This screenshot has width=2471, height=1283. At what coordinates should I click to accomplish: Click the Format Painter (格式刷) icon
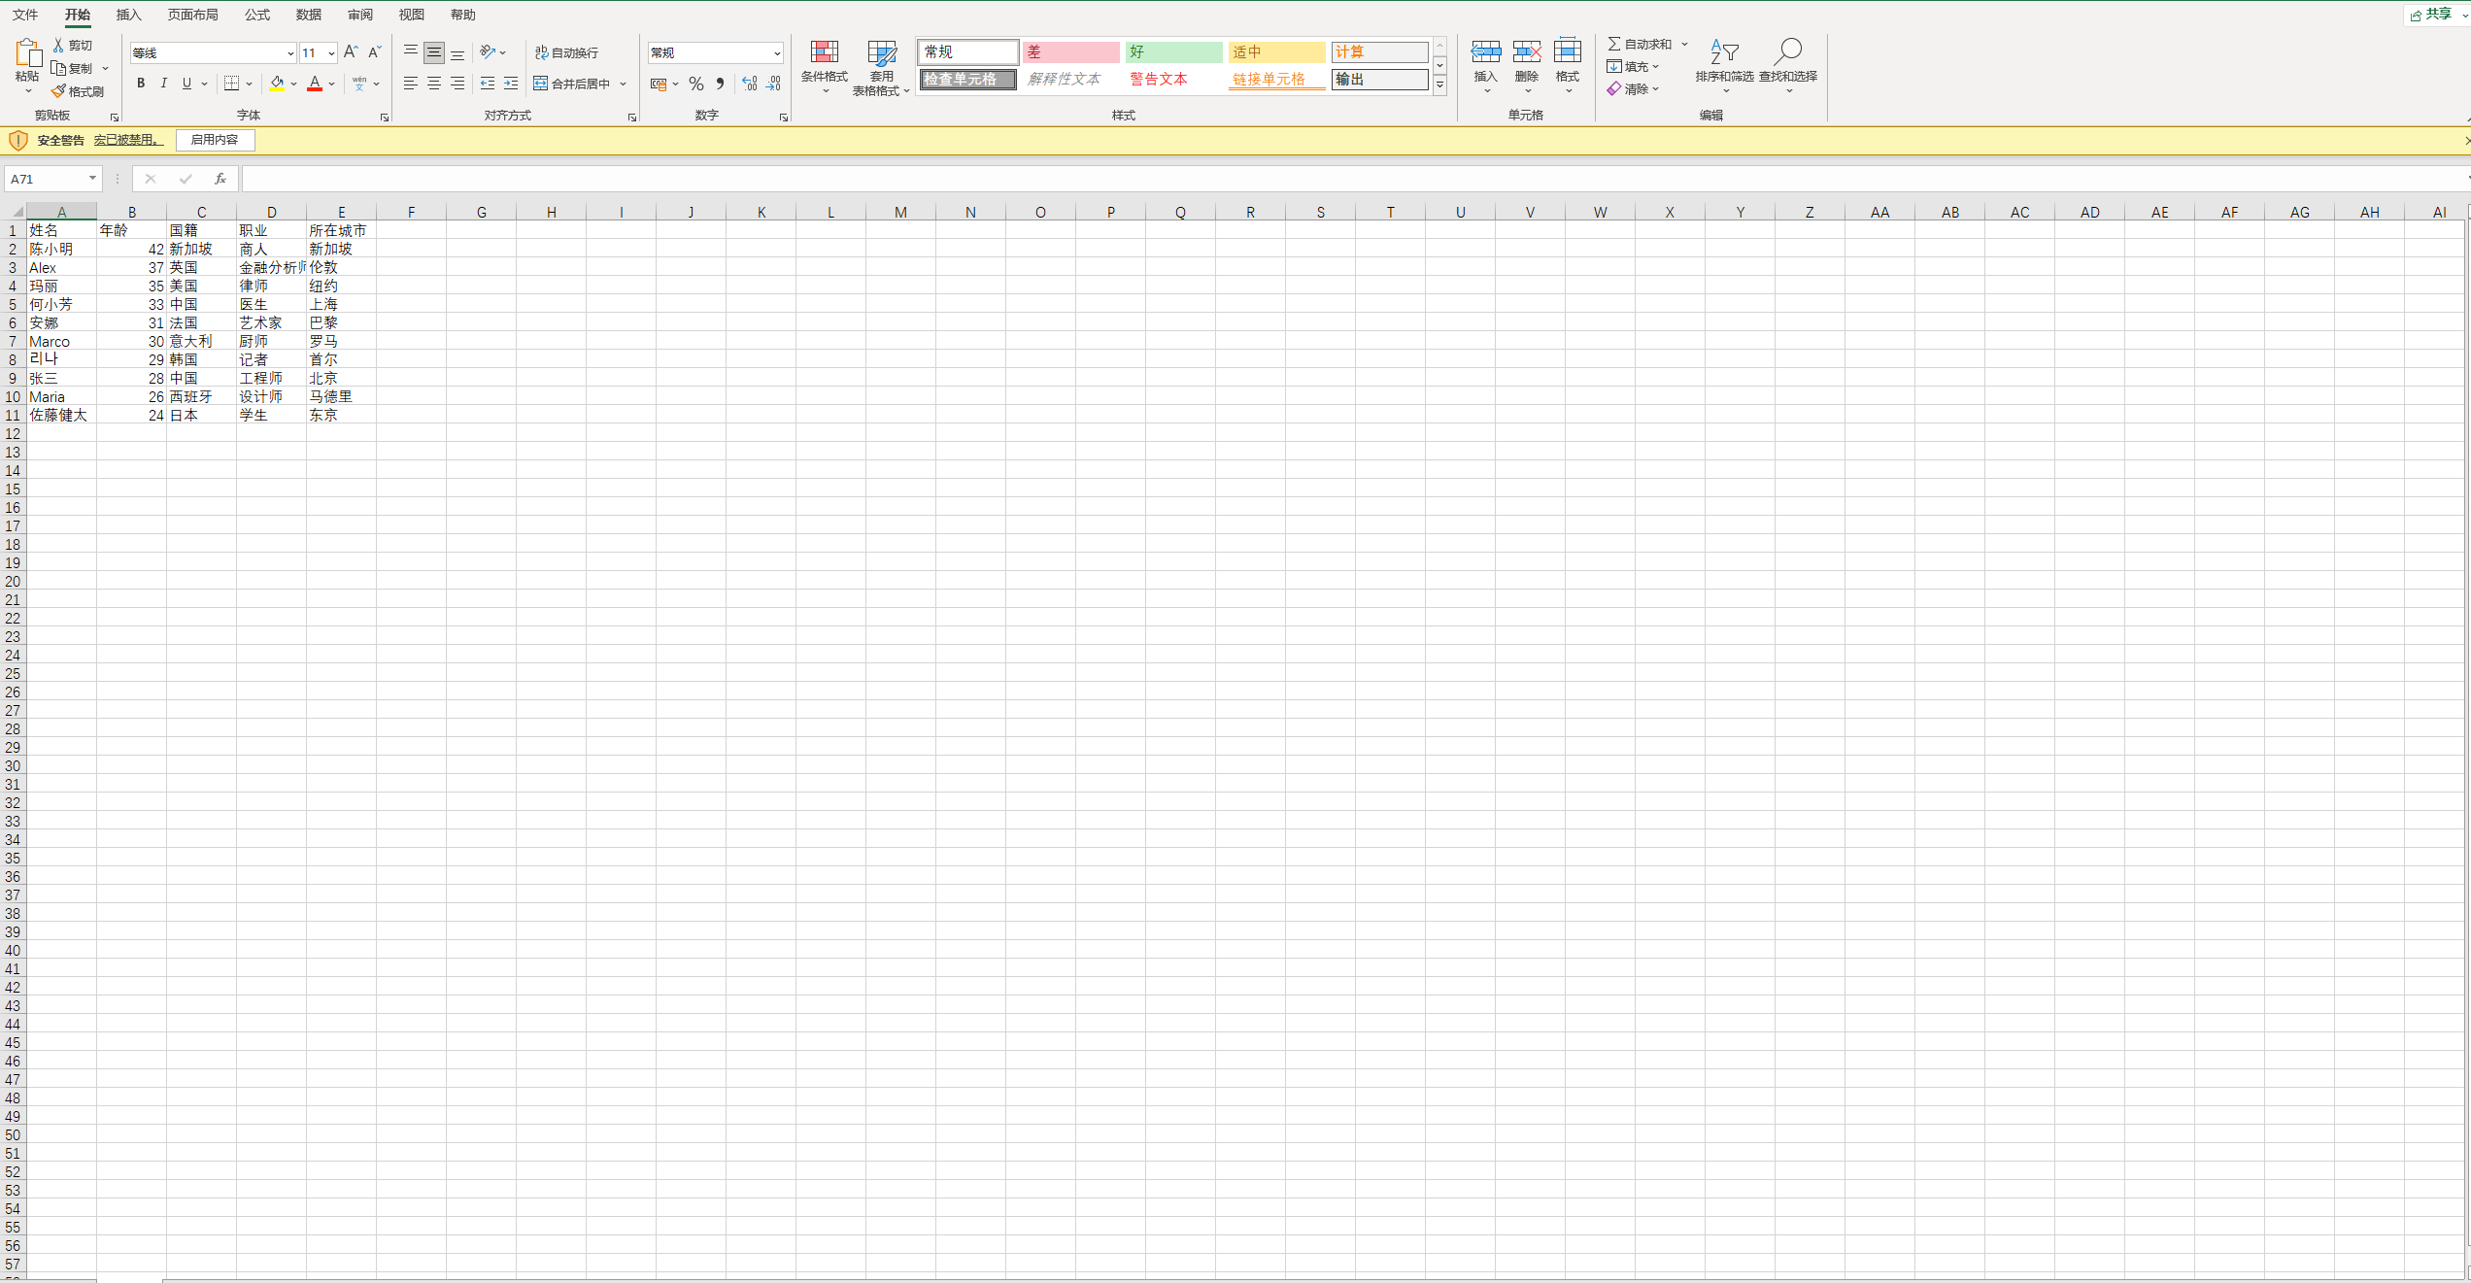[59, 91]
